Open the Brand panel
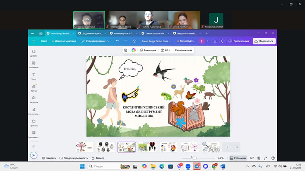The width and height of the screenshot is (305, 171). point(34,88)
